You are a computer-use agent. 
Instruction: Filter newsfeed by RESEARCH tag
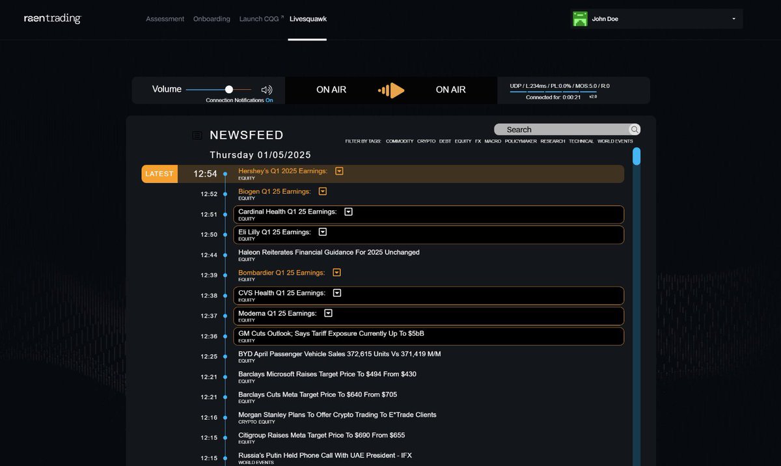[x=553, y=141]
